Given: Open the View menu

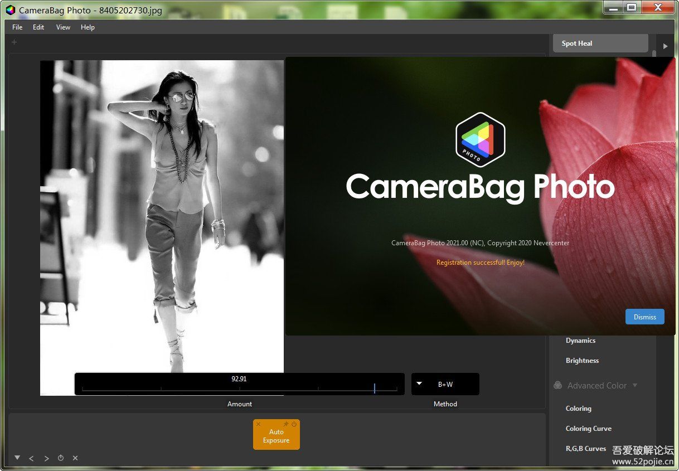Looking at the screenshot, I should point(63,27).
